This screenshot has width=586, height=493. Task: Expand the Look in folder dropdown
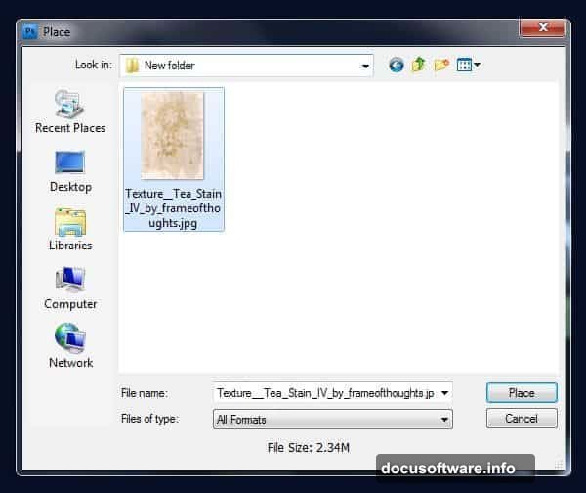365,66
